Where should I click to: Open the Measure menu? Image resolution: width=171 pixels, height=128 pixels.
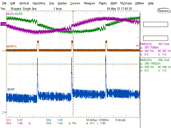point(89,3)
